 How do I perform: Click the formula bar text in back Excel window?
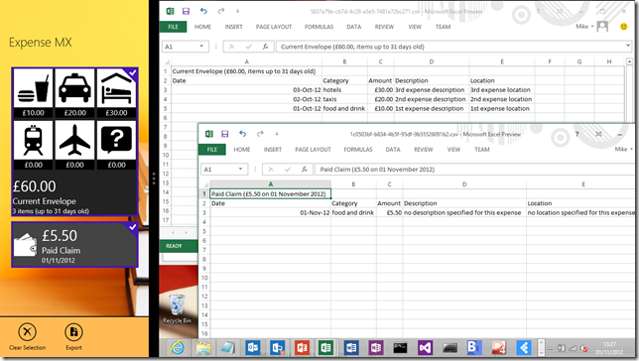tap(352, 47)
